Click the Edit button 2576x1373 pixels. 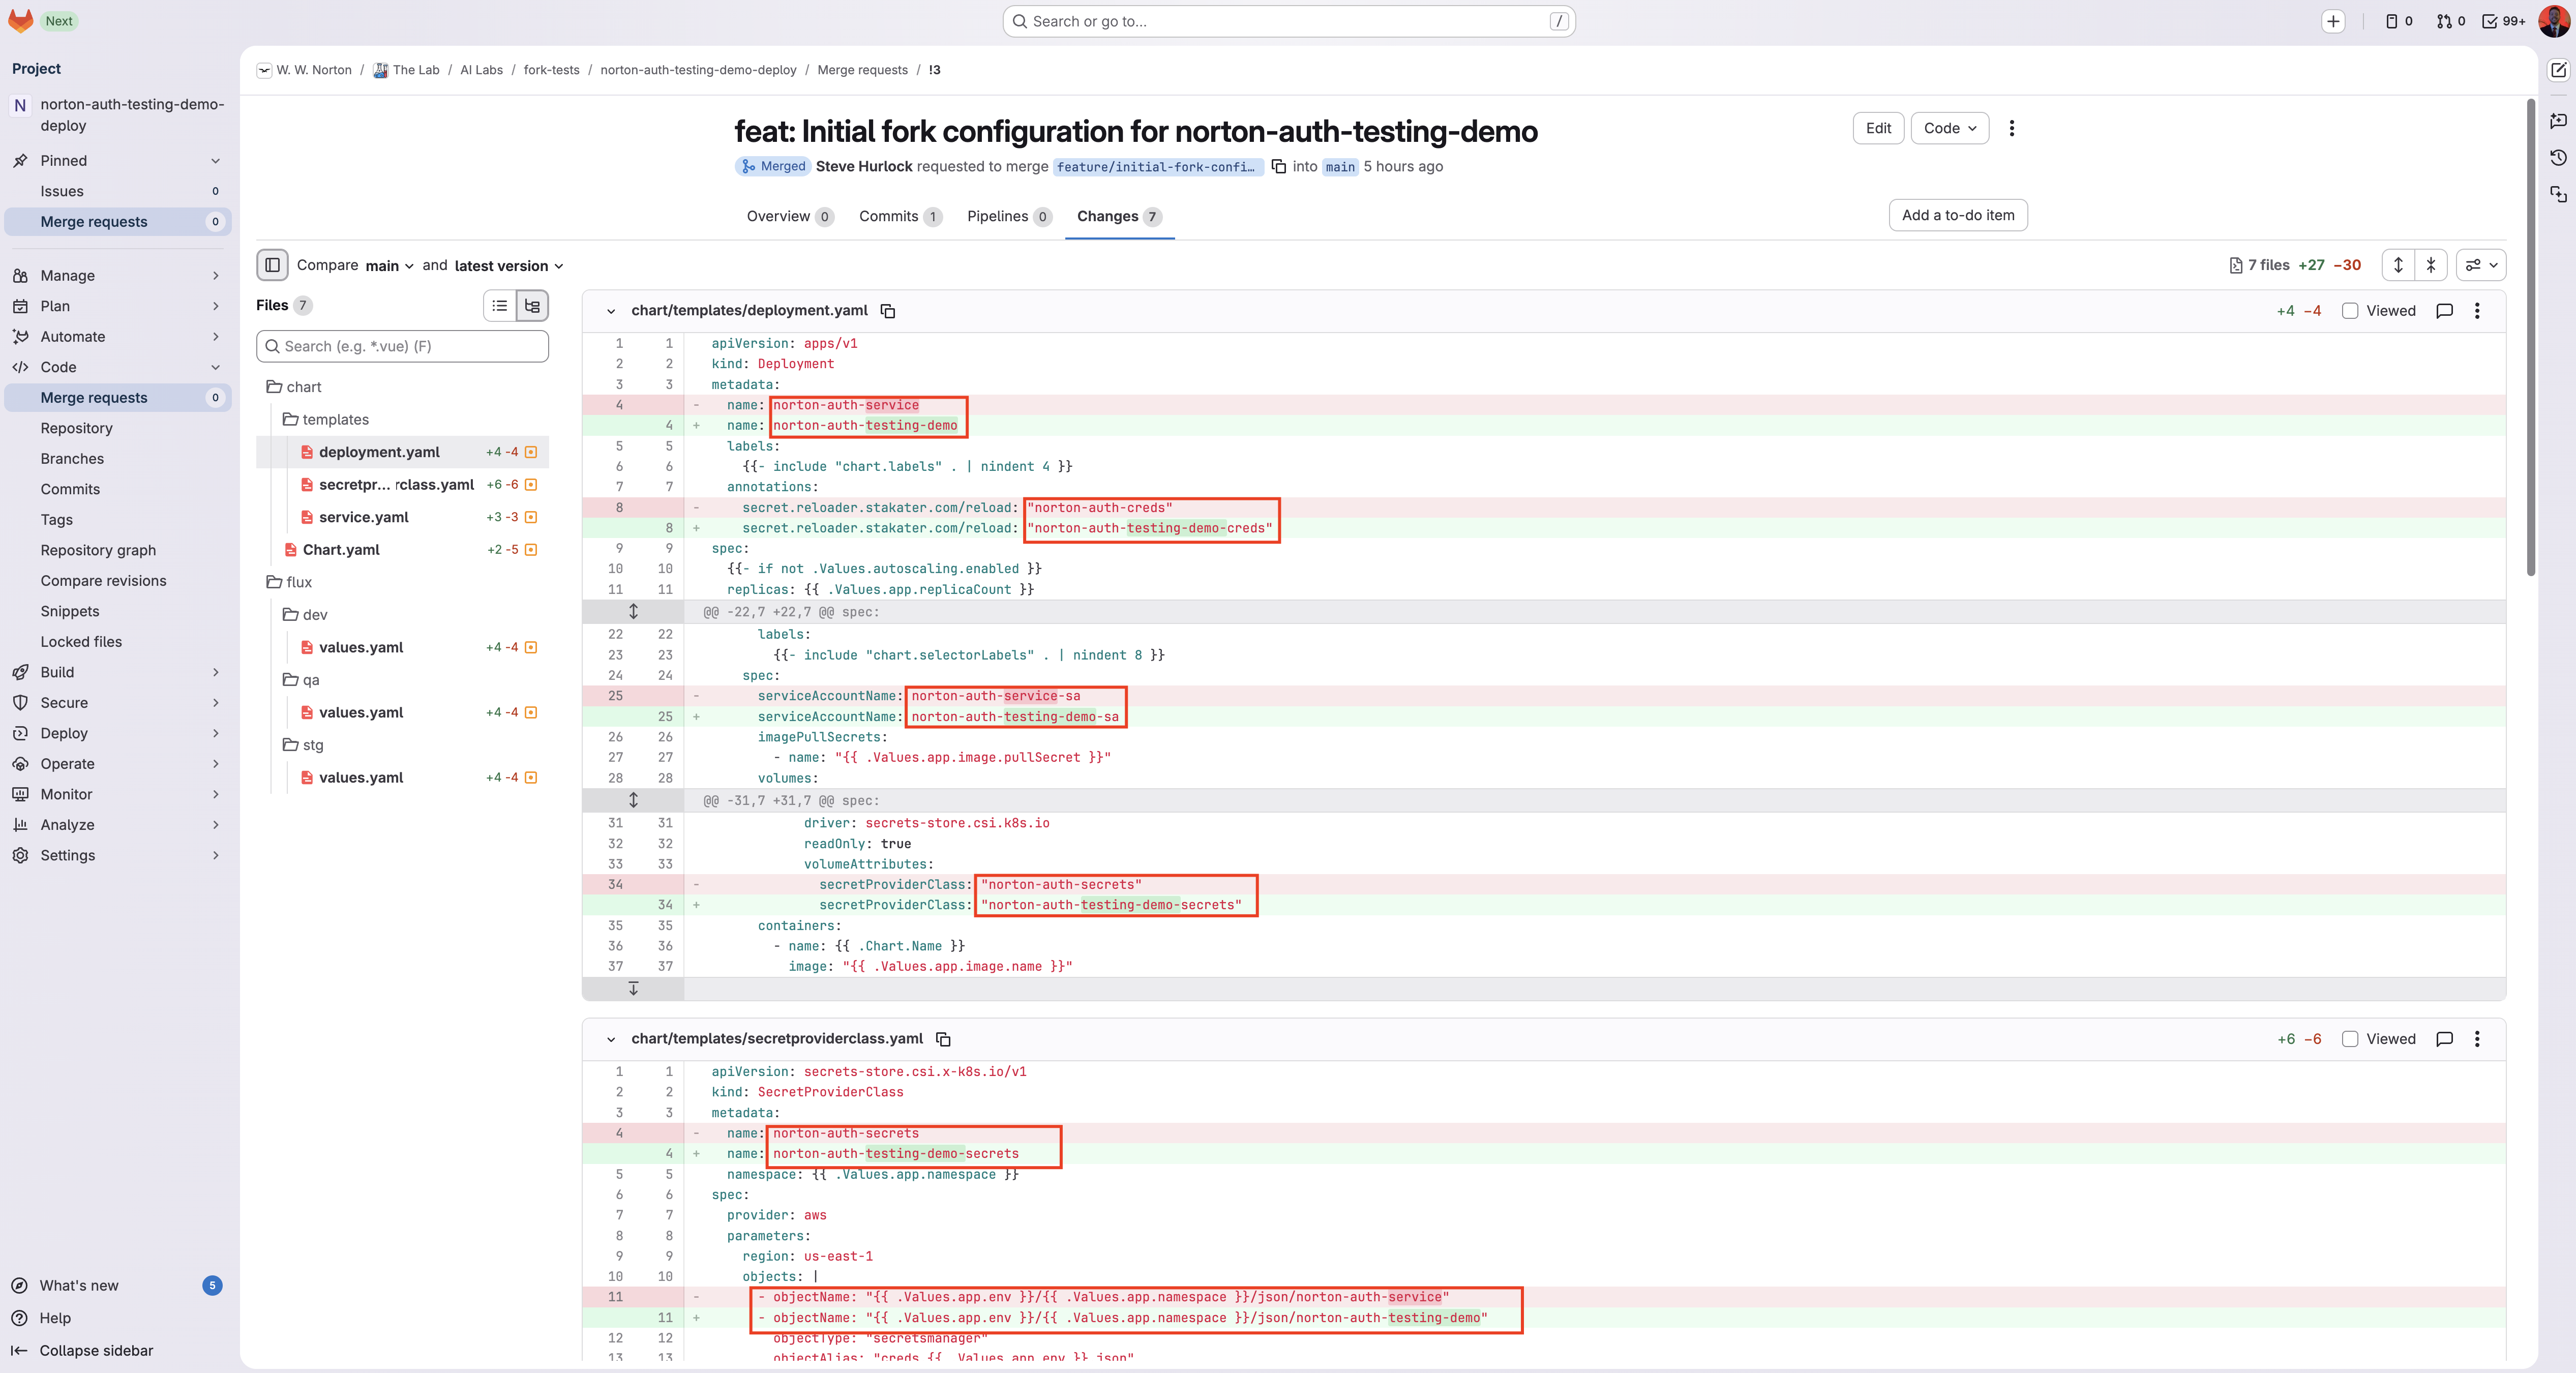click(x=1878, y=128)
